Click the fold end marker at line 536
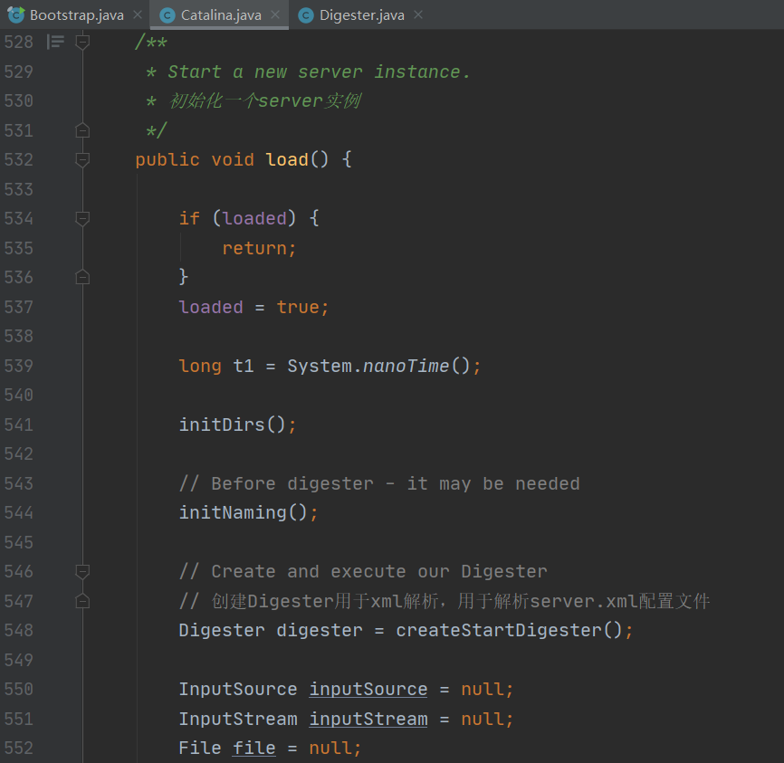This screenshot has height=763, width=784. click(82, 277)
